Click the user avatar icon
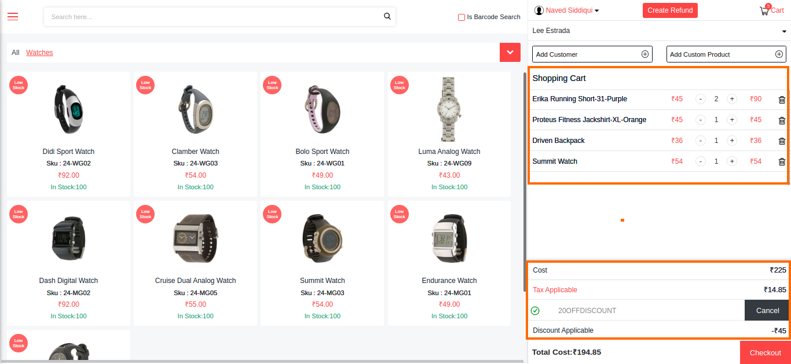The width and height of the screenshot is (791, 364). click(x=539, y=10)
